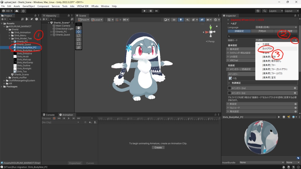Select Shrb_BodyMat_PC material in Project
The width and height of the screenshot is (301, 169).
point(26,48)
